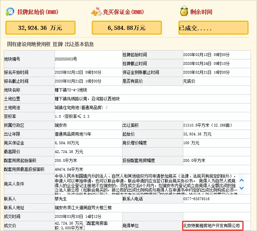The height and width of the screenshot is (231, 257).
Task: Click the alarm clock icon beside 剩余时间
Action: point(184,12)
